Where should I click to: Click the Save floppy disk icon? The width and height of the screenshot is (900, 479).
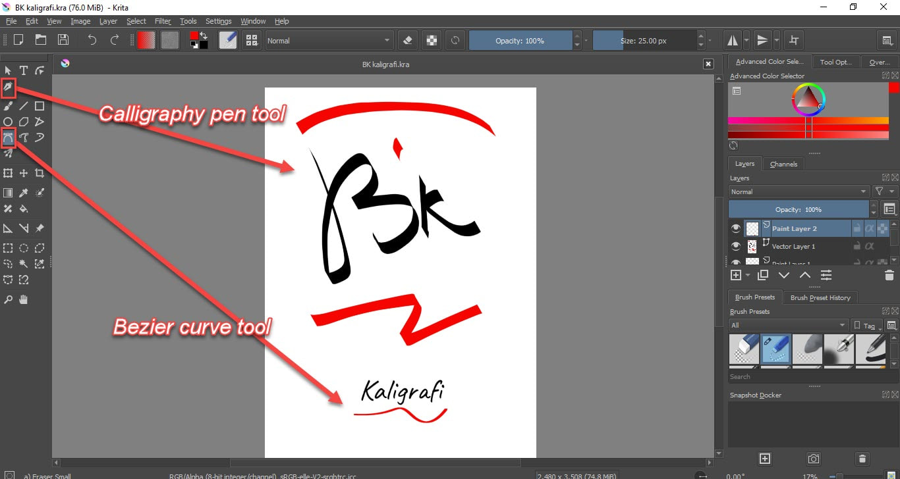tap(63, 40)
